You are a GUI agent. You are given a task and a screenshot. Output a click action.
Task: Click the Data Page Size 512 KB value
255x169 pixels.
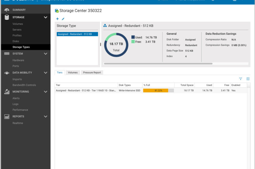pyautogui.click(x=189, y=51)
